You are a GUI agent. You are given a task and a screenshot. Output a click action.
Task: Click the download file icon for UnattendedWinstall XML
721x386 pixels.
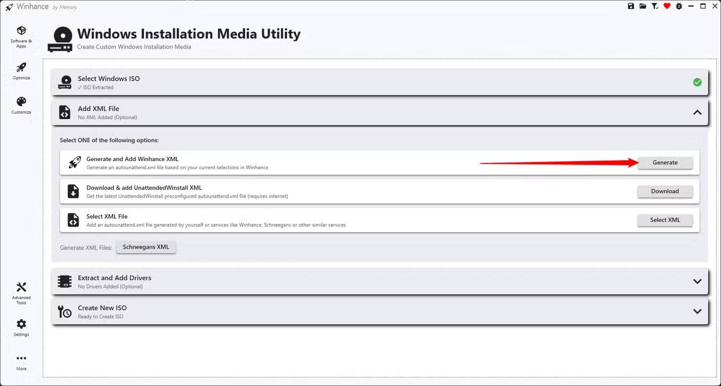point(73,191)
